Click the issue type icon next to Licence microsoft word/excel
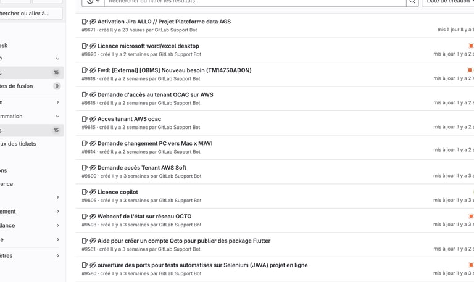Screen dimensions: 474x282 [85, 46]
